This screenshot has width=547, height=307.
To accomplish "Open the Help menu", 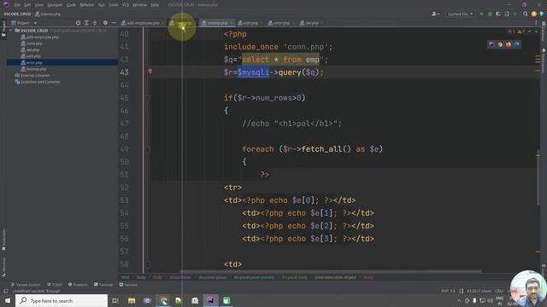I will pyautogui.click(x=155, y=5).
